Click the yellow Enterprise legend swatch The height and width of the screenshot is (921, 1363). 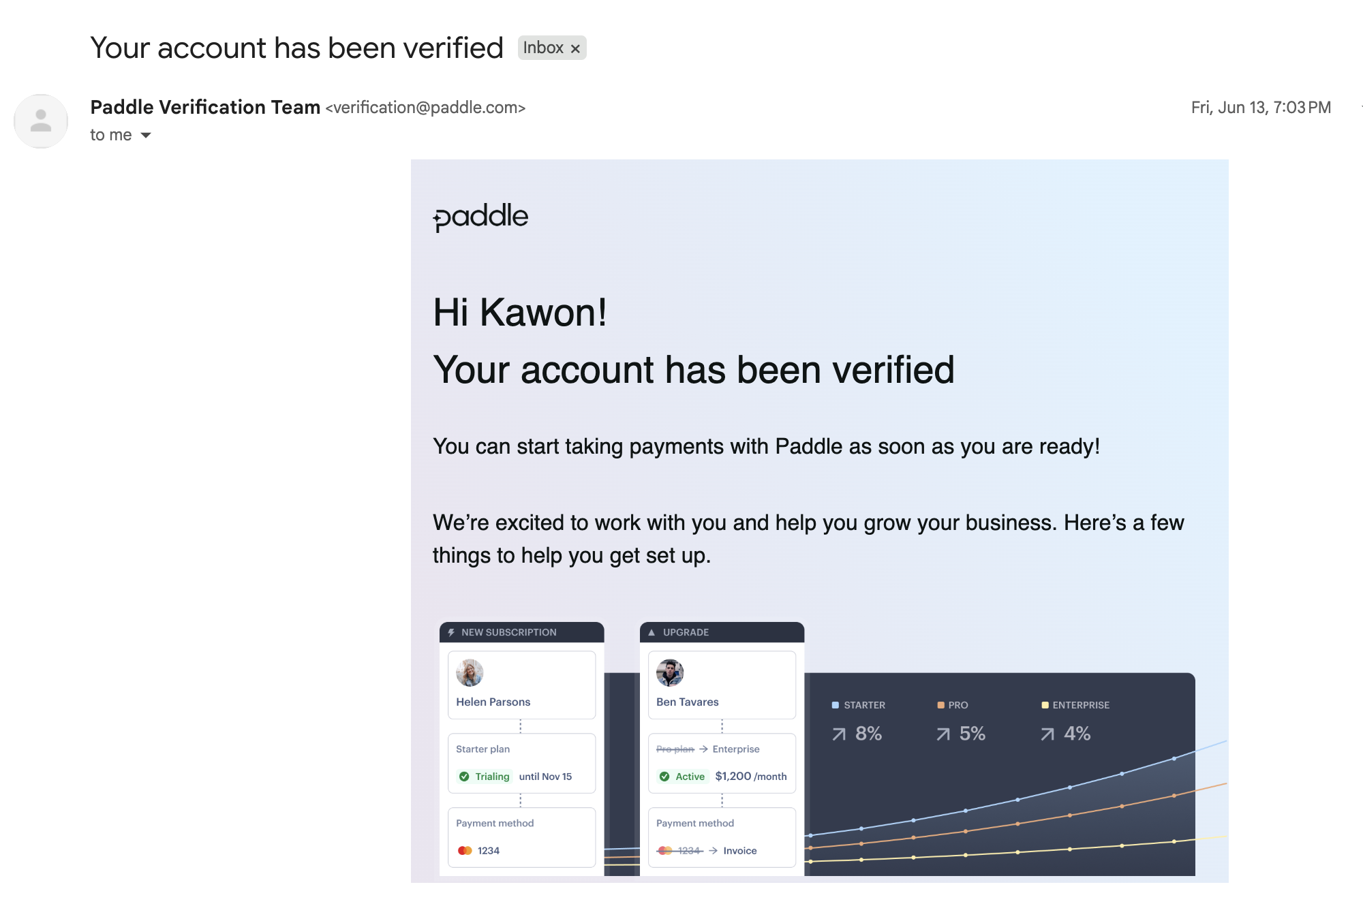tap(1045, 705)
